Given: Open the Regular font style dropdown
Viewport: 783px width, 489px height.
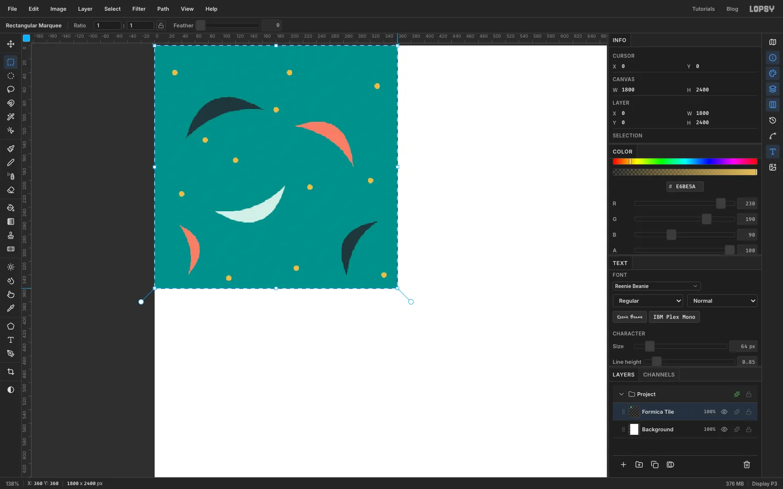Looking at the screenshot, I should click(647, 301).
